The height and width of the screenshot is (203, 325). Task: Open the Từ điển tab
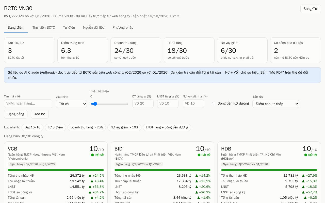pyautogui.click(x=69, y=28)
